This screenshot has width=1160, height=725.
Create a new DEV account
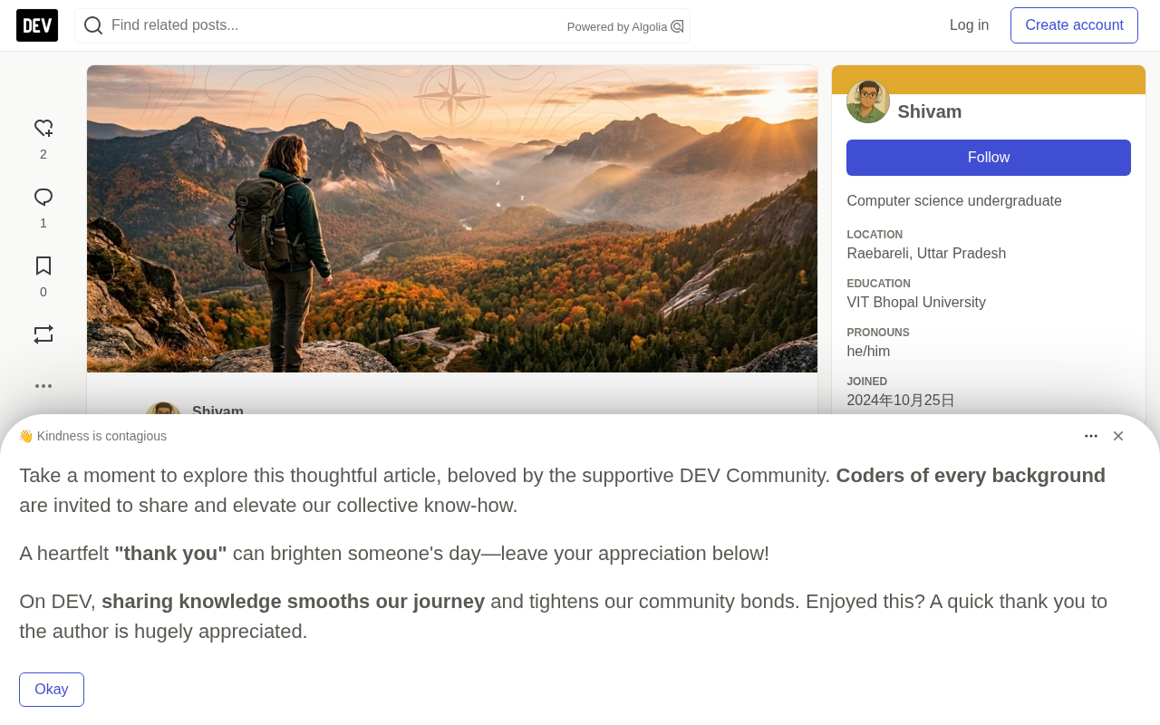[1074, 25]
